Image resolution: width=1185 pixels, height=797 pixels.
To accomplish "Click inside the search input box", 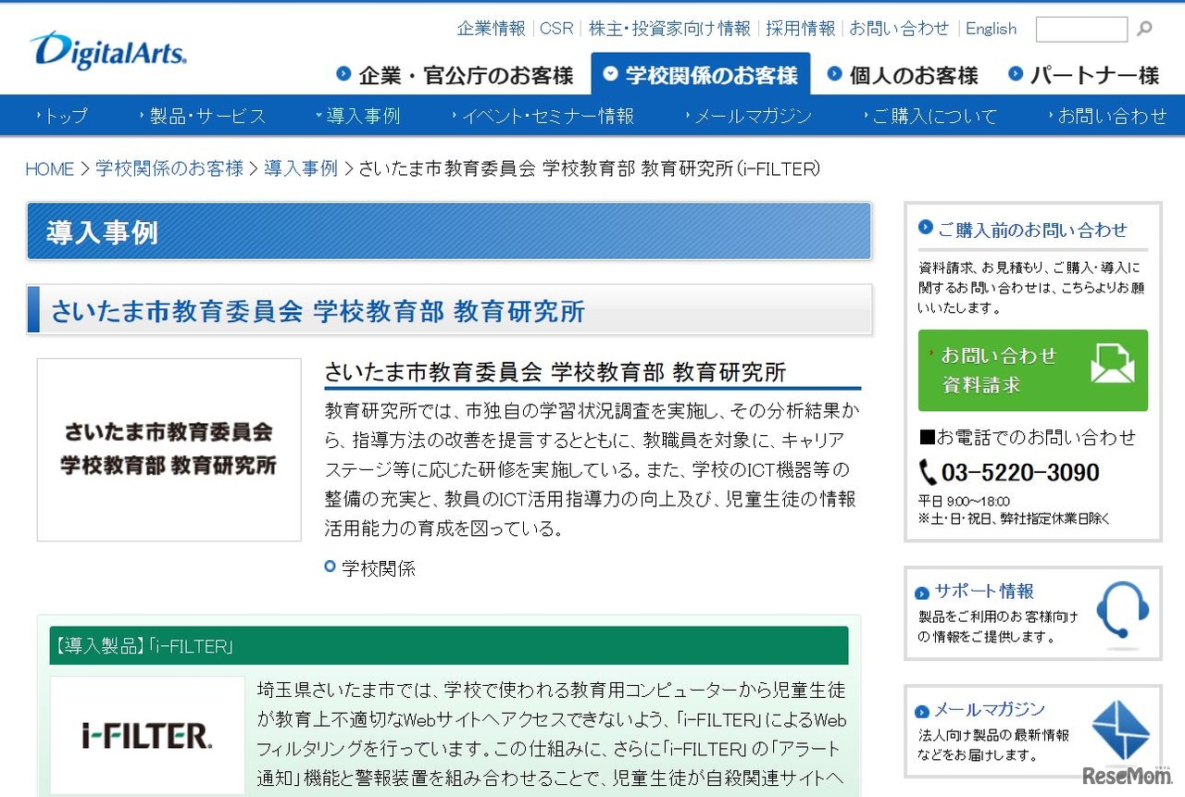I will [x=1080, y=29].
